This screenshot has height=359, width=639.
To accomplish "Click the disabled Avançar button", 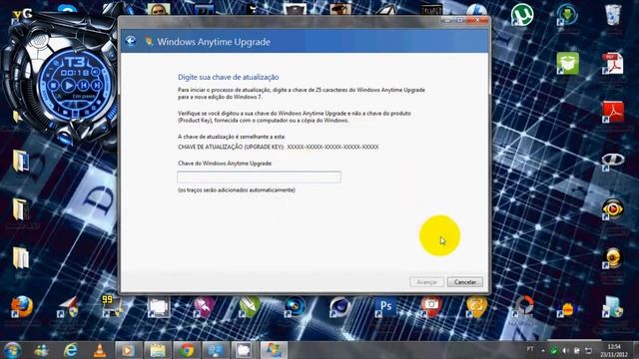I will (426, 282).
